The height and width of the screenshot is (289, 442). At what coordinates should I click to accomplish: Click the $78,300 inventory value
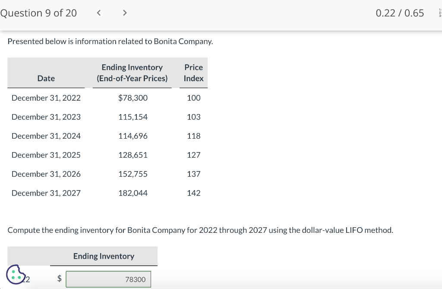pos(133,98)
